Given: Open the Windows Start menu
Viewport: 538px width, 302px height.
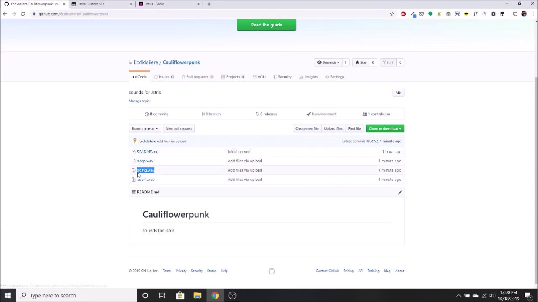Looking at the screenshot, I should click(x=7, y=295).
